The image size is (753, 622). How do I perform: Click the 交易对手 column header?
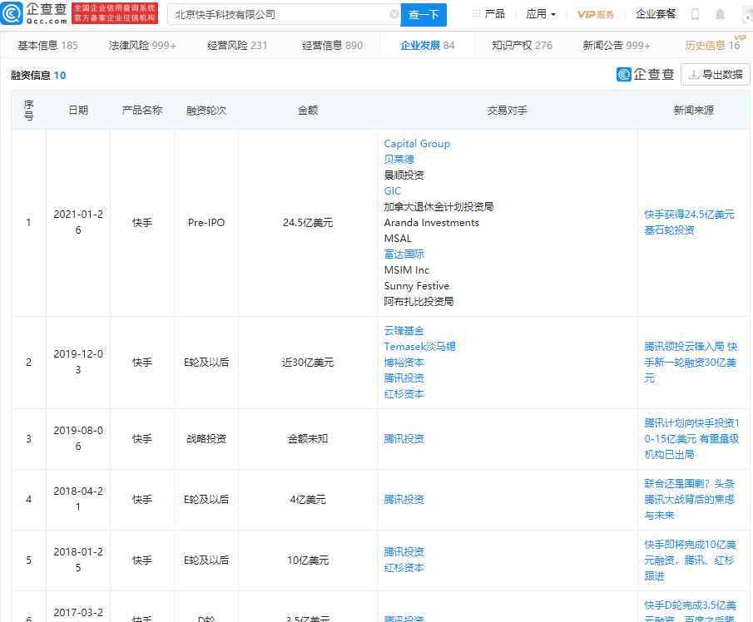click(507, 111)
